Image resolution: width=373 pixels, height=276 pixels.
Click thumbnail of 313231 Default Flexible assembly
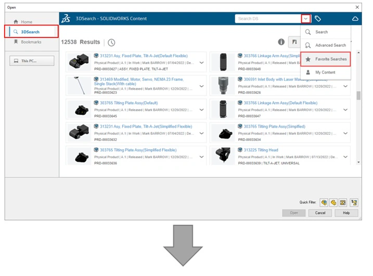point(79,62)
